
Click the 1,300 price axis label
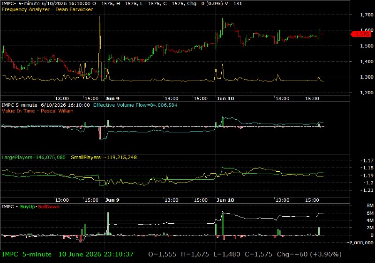tap(367, 77)
